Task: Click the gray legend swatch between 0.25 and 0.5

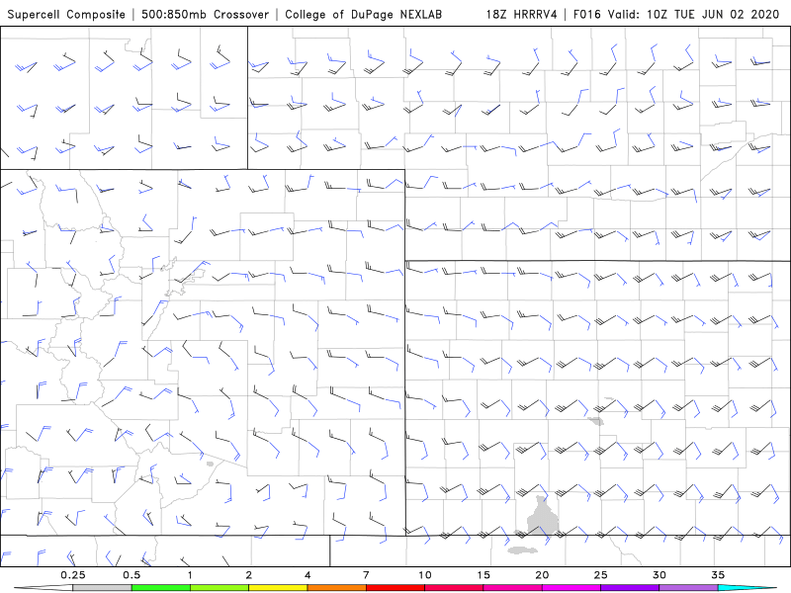Action: [x=102, y=588]
